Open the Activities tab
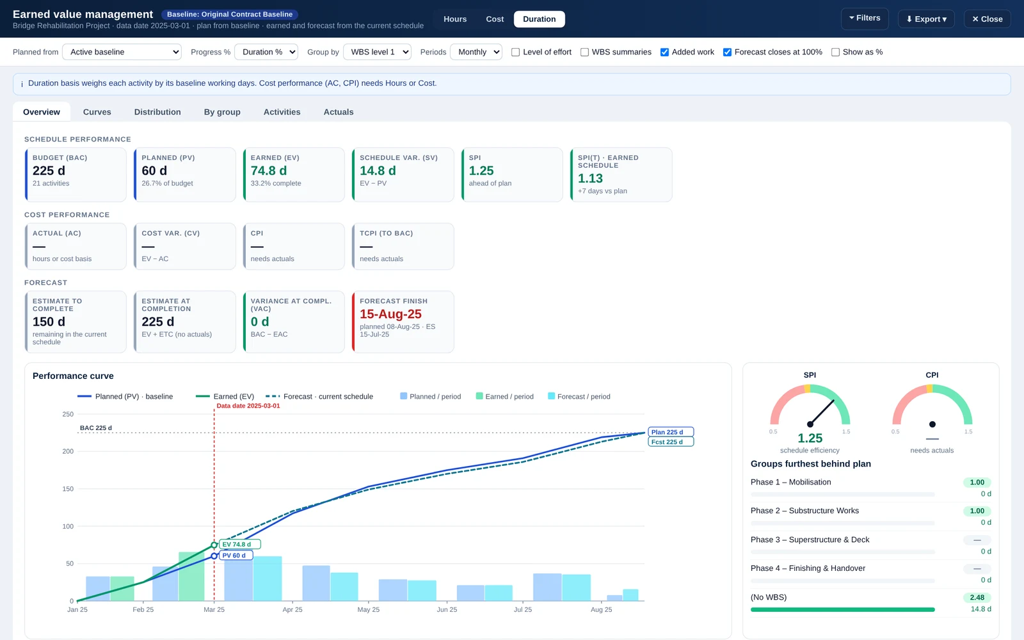 [282, 112]
